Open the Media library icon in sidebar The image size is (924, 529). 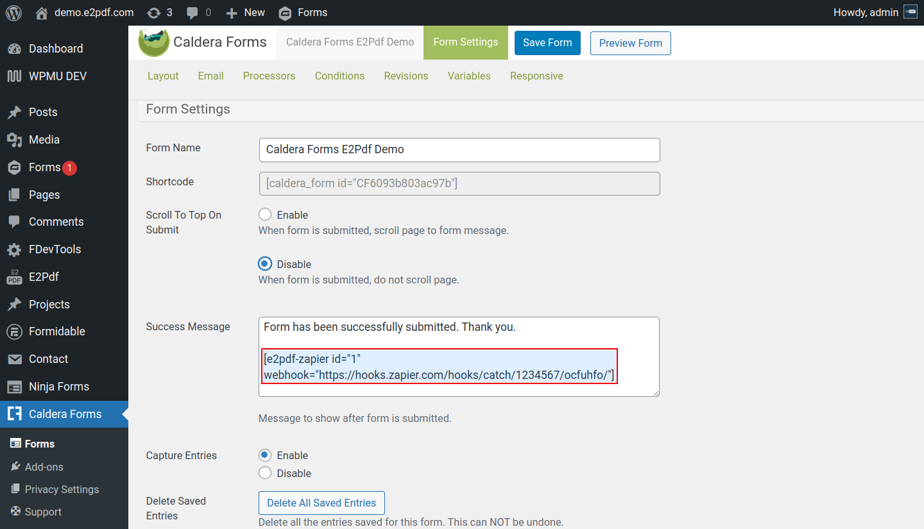pyautogui.click(x=14, y=140)
